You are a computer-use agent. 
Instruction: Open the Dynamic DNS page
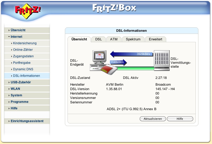pos(27,69)
